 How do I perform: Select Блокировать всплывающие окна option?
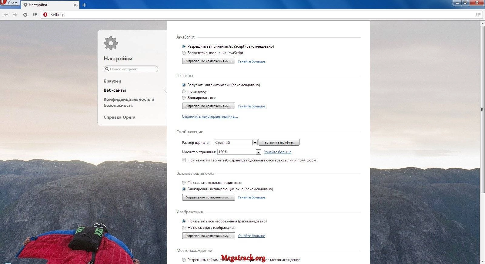coord(184,189)
